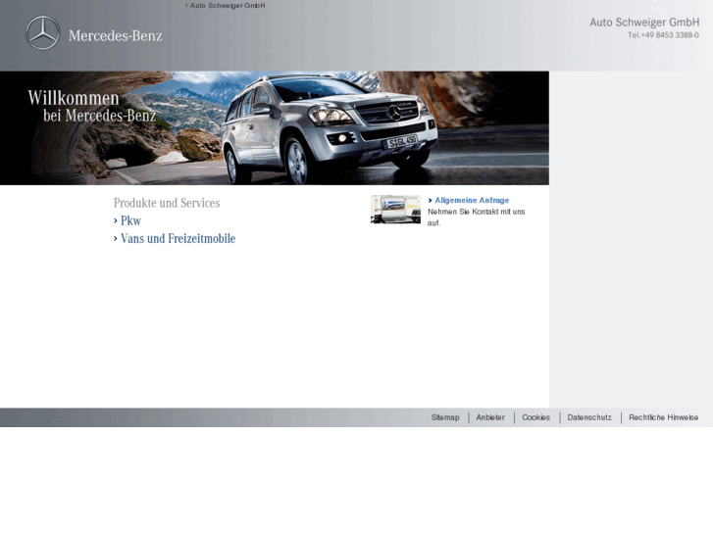Click the Willkommen bei Mercedes-Benz banner image
This screenshot has width=713, height=534.
275,128
